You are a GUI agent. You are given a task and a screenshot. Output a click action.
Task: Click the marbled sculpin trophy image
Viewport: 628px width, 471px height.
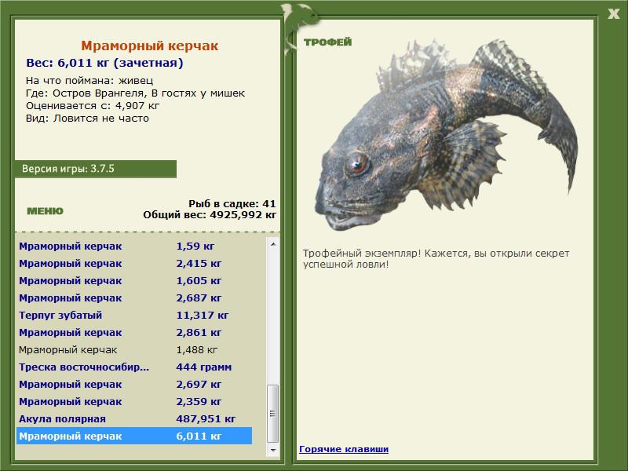coord(447,134)
